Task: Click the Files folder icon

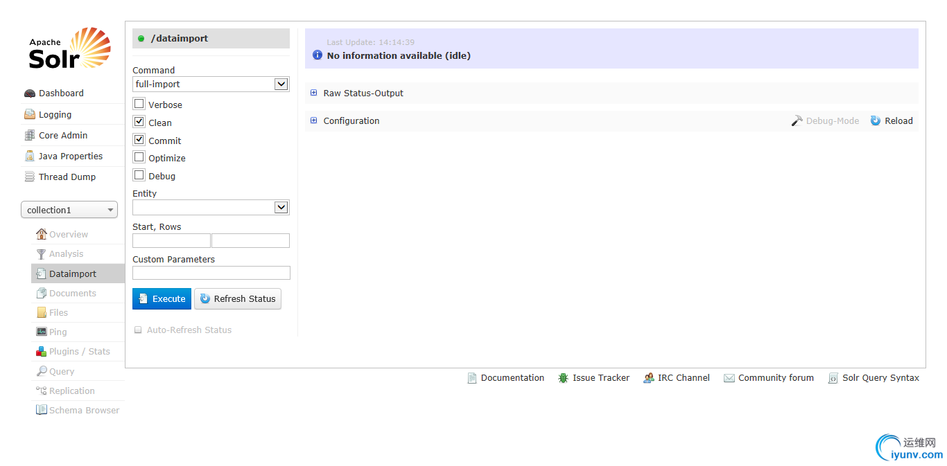Action: [42, 312]
